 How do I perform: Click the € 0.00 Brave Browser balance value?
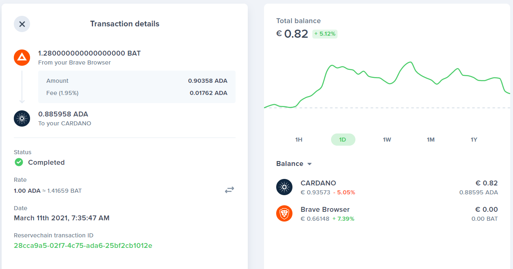(487, 209)
